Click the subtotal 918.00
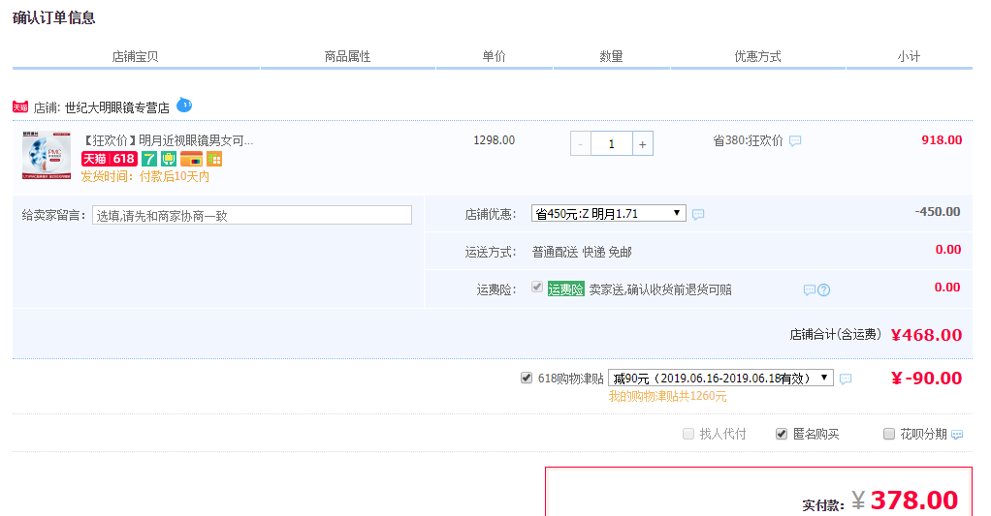This screenshot has height=516, width=991. (x=942, y=140)
